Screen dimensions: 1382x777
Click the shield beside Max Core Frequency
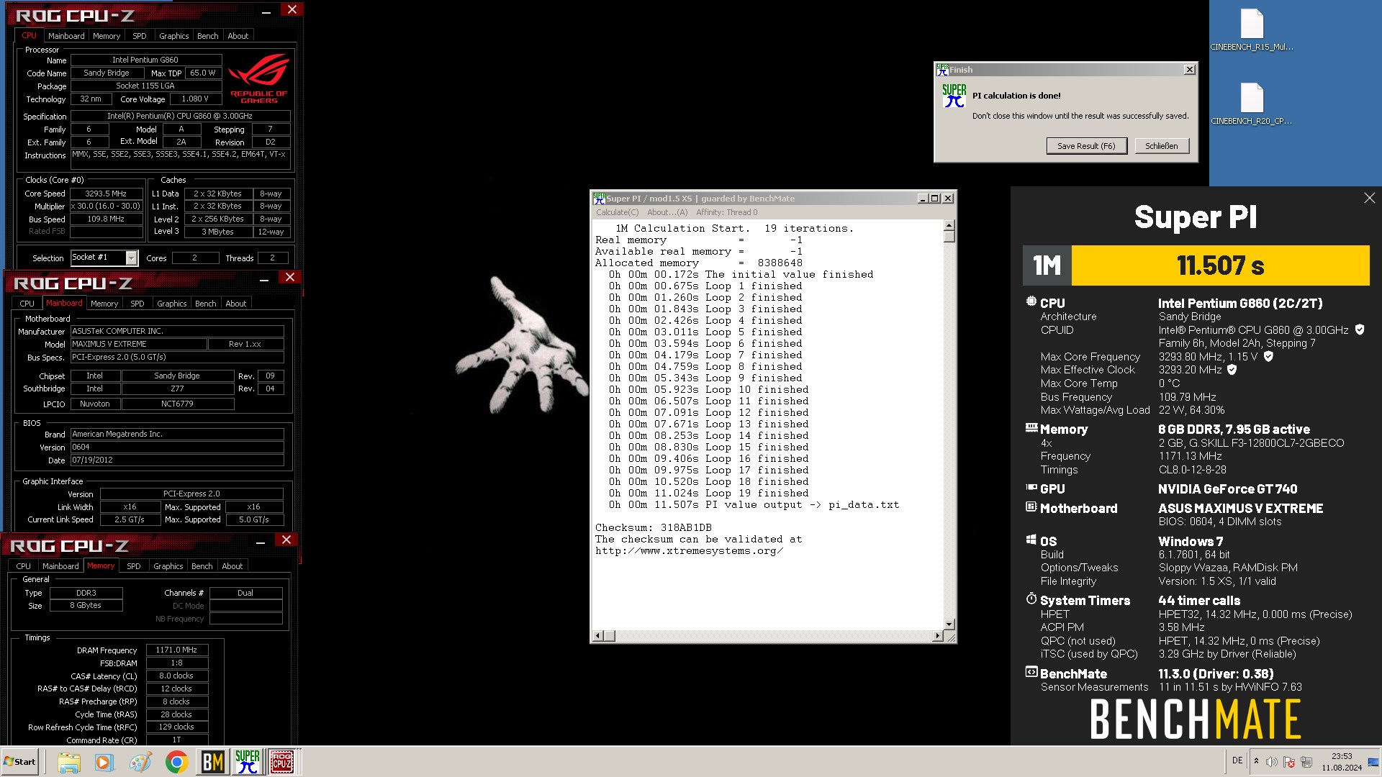[x=1268, y=356]
